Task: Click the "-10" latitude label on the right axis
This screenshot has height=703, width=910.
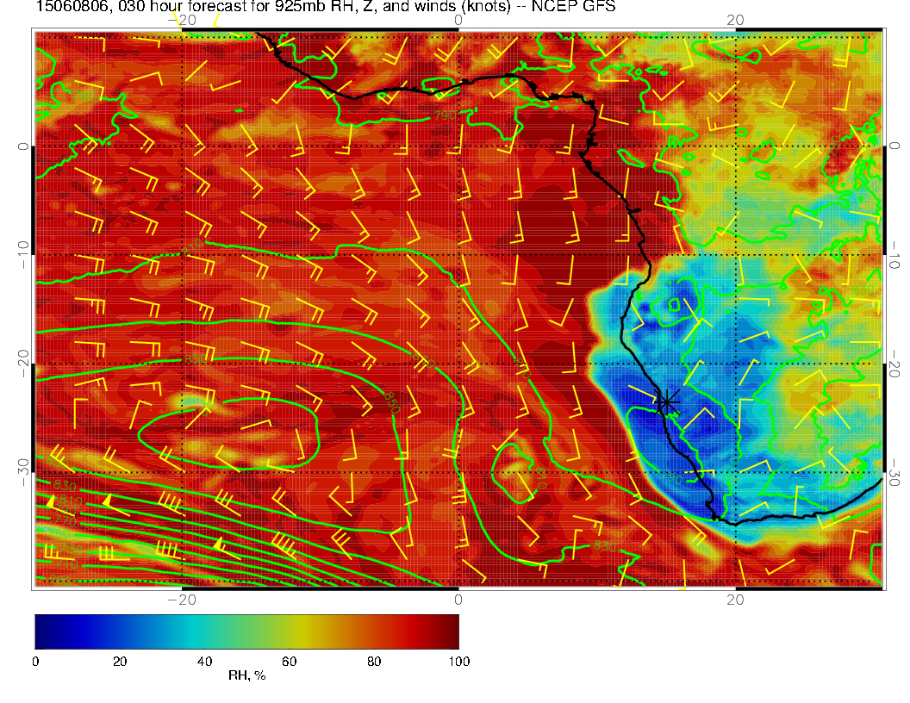Action: [894, 255]
